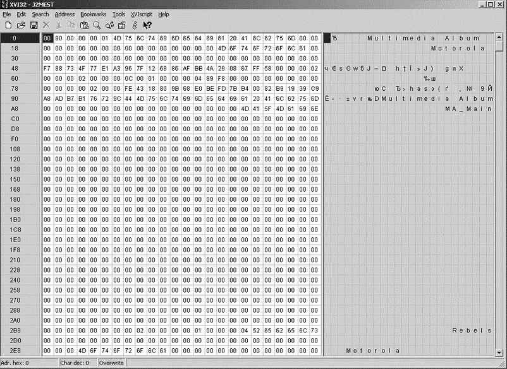Select hex byte 9C in row 90
The width and height of the screenshot is (507, 369).
coord(117,98)
